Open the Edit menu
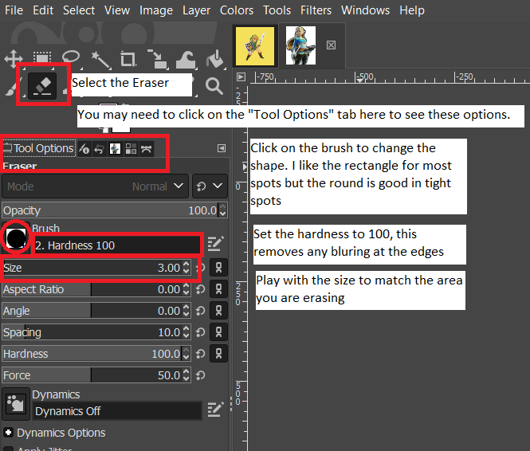This screenshot has width=530, height=451. (x=43, y=10)
